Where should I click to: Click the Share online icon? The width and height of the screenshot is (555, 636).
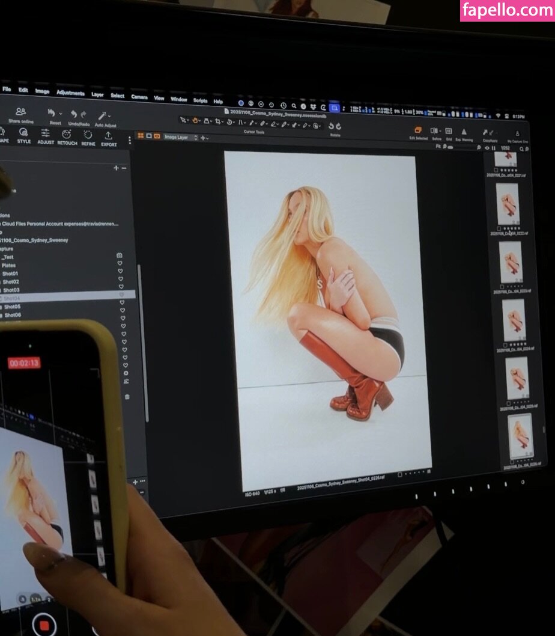pos(21,112)
